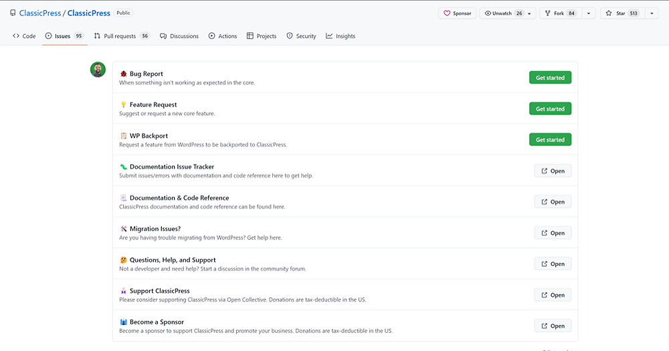The width and height of the screenshot is (669, 351).
Task: Open the Issues tab
Action: (x=64, y=36)
